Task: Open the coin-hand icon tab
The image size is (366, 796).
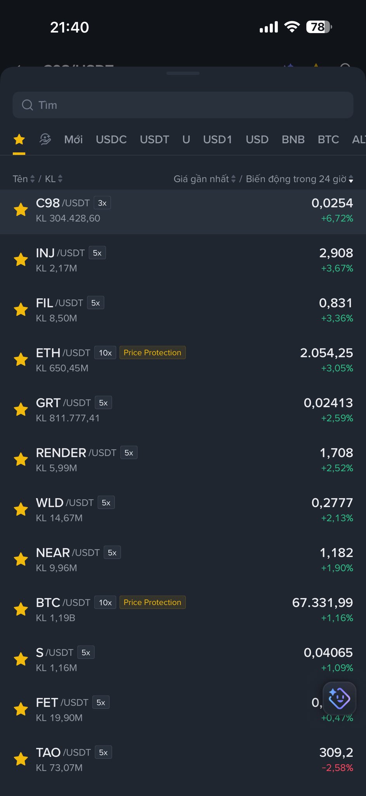Action: [x=45, y=139]
